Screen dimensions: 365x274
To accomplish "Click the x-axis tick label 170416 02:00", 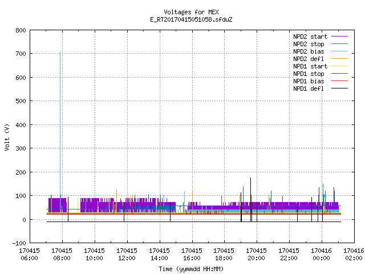I will [x=354, y=255].
